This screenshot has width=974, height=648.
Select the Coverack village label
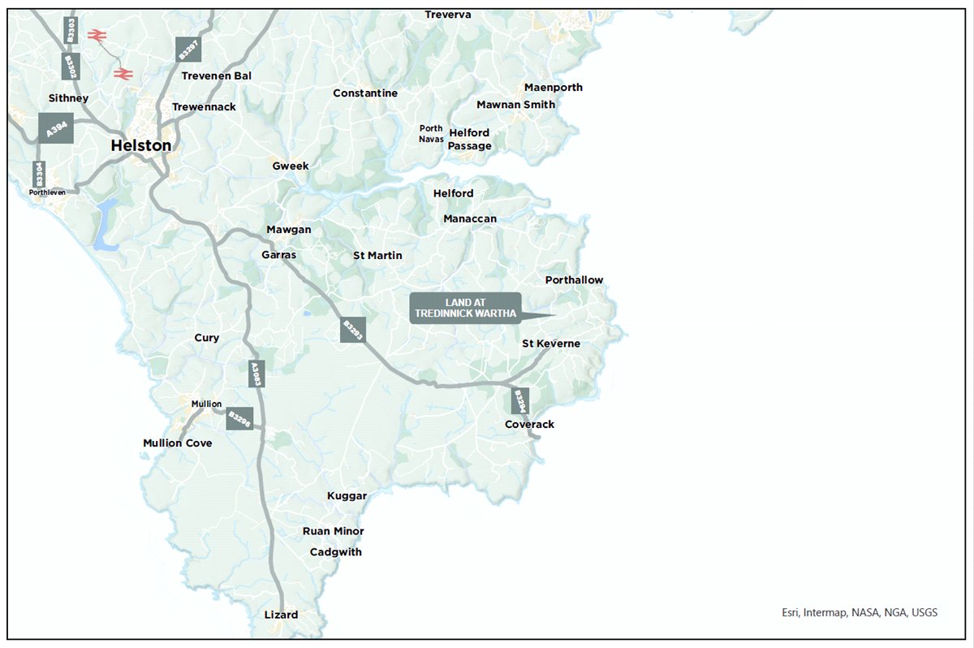point(529,425)
